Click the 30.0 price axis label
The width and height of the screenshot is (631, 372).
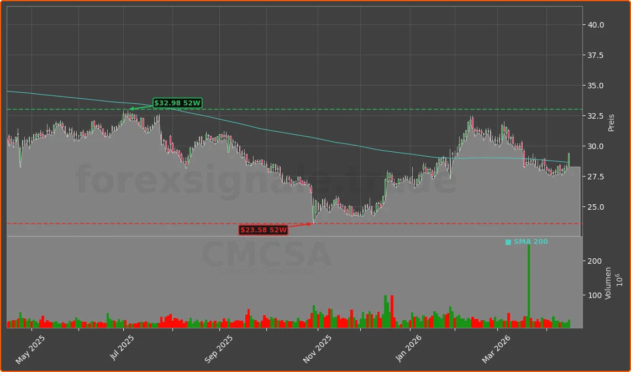pyautogui.click(x=596, y=146)
